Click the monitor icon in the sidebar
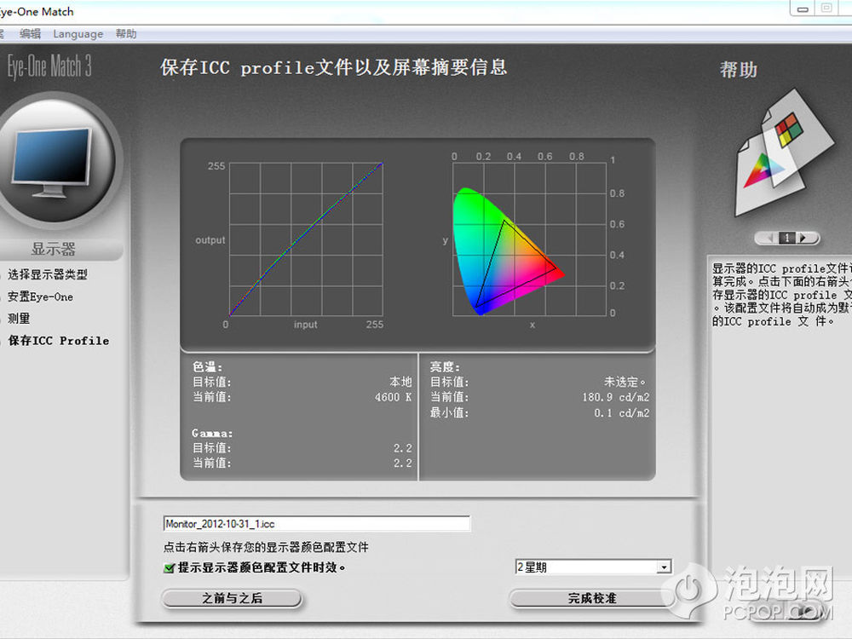Image resolution: width=852 pixels, height=639 pixels. click(x=52, y=162)
